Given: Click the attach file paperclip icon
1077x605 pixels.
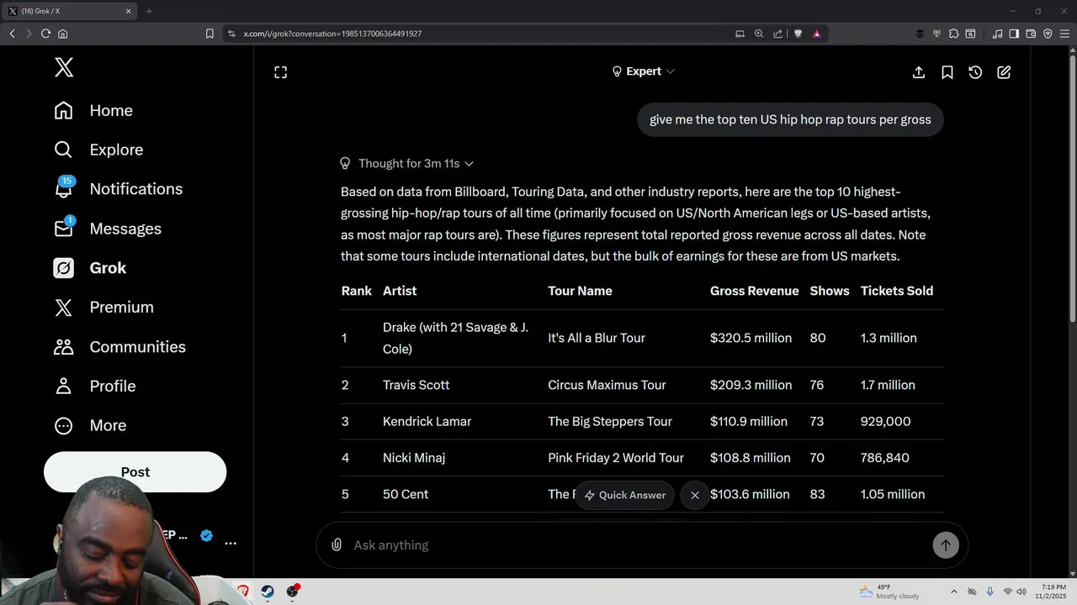Looking at the screenshot, I should pyautogui.click(x=337, y=545).
